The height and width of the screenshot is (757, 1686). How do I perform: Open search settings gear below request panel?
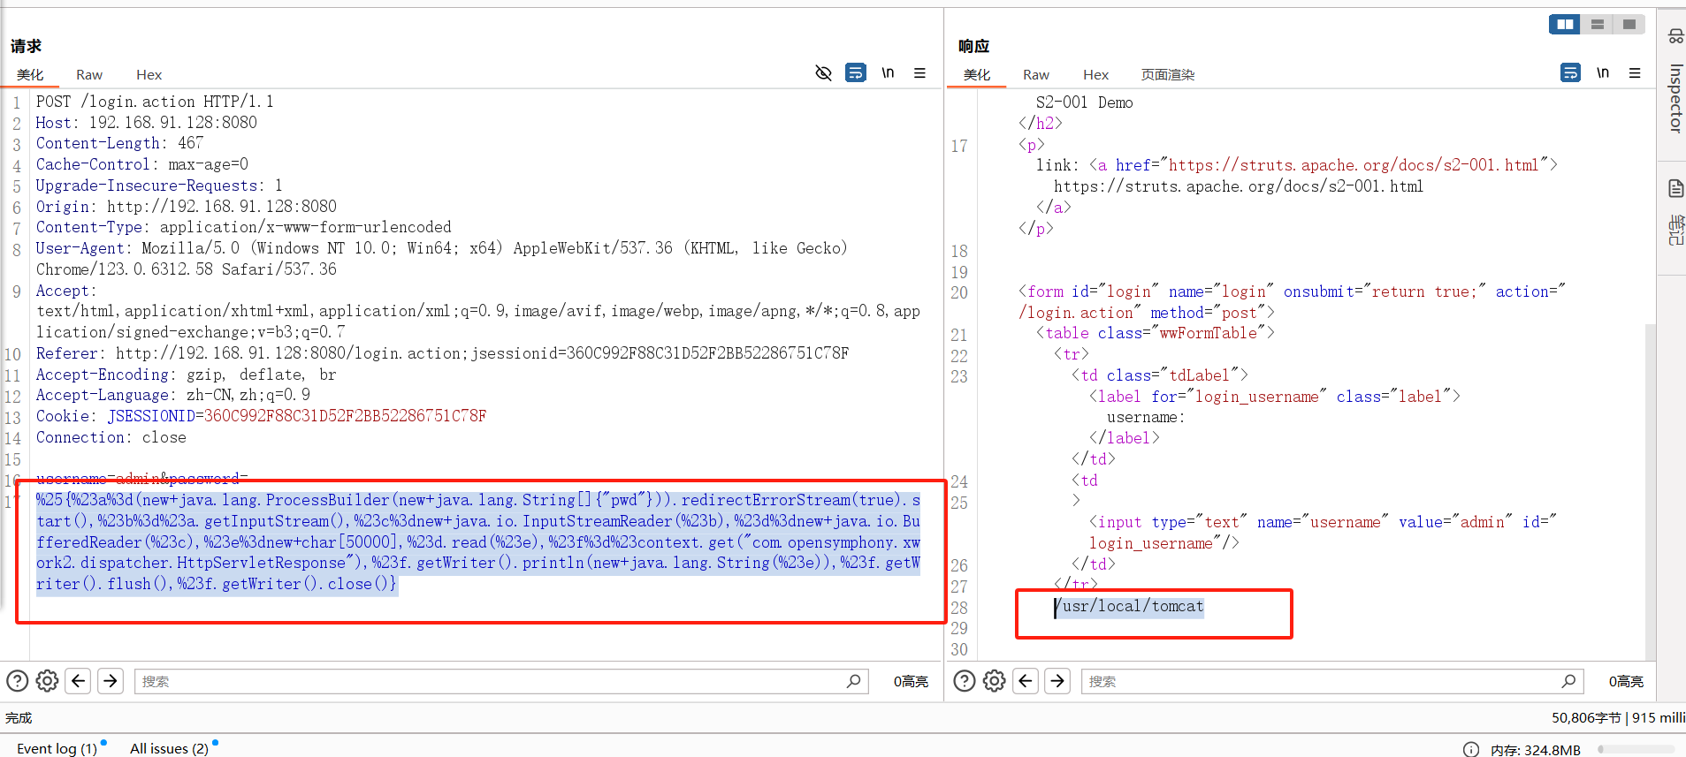48,681
